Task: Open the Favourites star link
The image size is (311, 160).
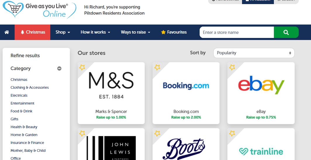Action: click(174, 32)
